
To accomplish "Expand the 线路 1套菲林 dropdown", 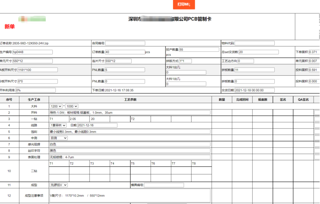I will point(58,125).
